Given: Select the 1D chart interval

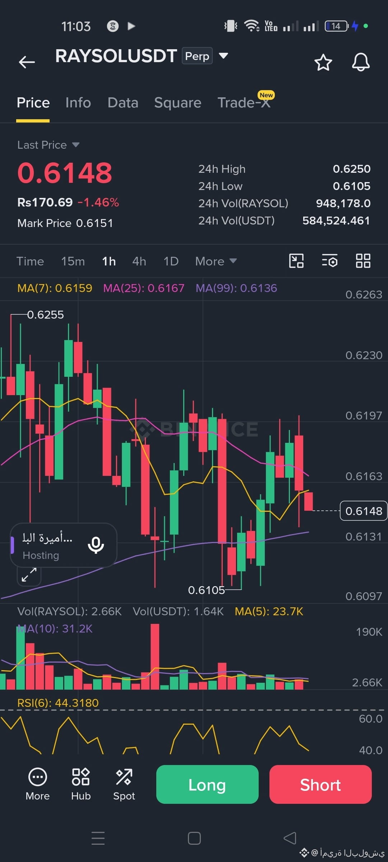Looking at the screenshot, I should click(171, 261).
